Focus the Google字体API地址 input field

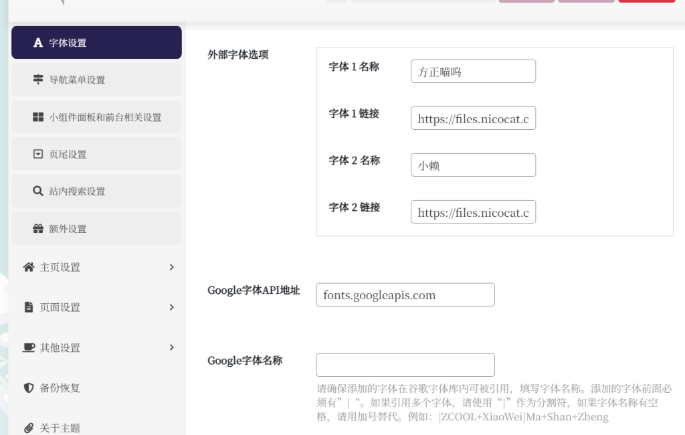[x=405, y=294]
